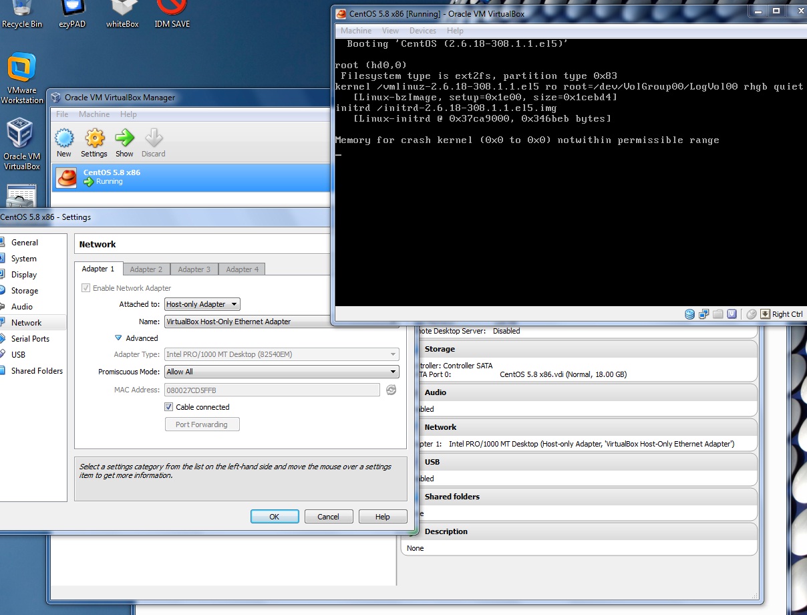Click Help in the Settings dialog
The image size is (807, 615).
click(383, 517)
